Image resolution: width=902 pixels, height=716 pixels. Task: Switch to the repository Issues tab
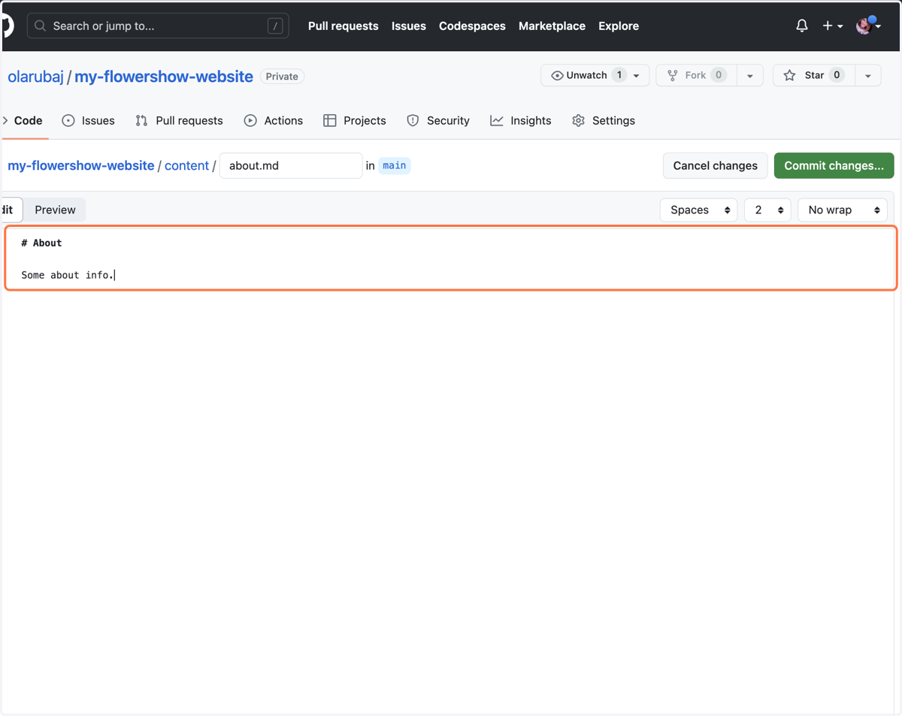[x=88, y=120]
